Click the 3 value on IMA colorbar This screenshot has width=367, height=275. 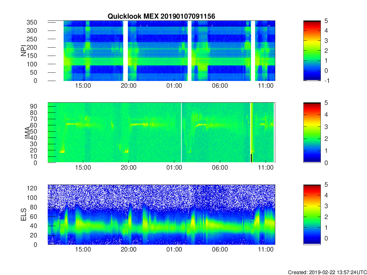tap(327, 127)
